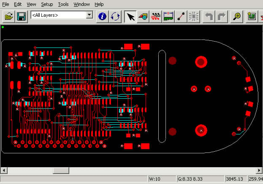Click the board view toolbar icon
Screen dimensions: 263x184
(168, 16)
